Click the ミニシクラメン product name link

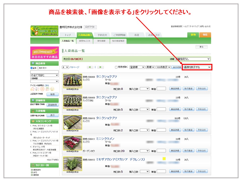pos(105,139)
